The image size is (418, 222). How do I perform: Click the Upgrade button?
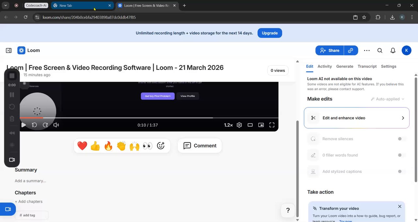tap(270, 33)
